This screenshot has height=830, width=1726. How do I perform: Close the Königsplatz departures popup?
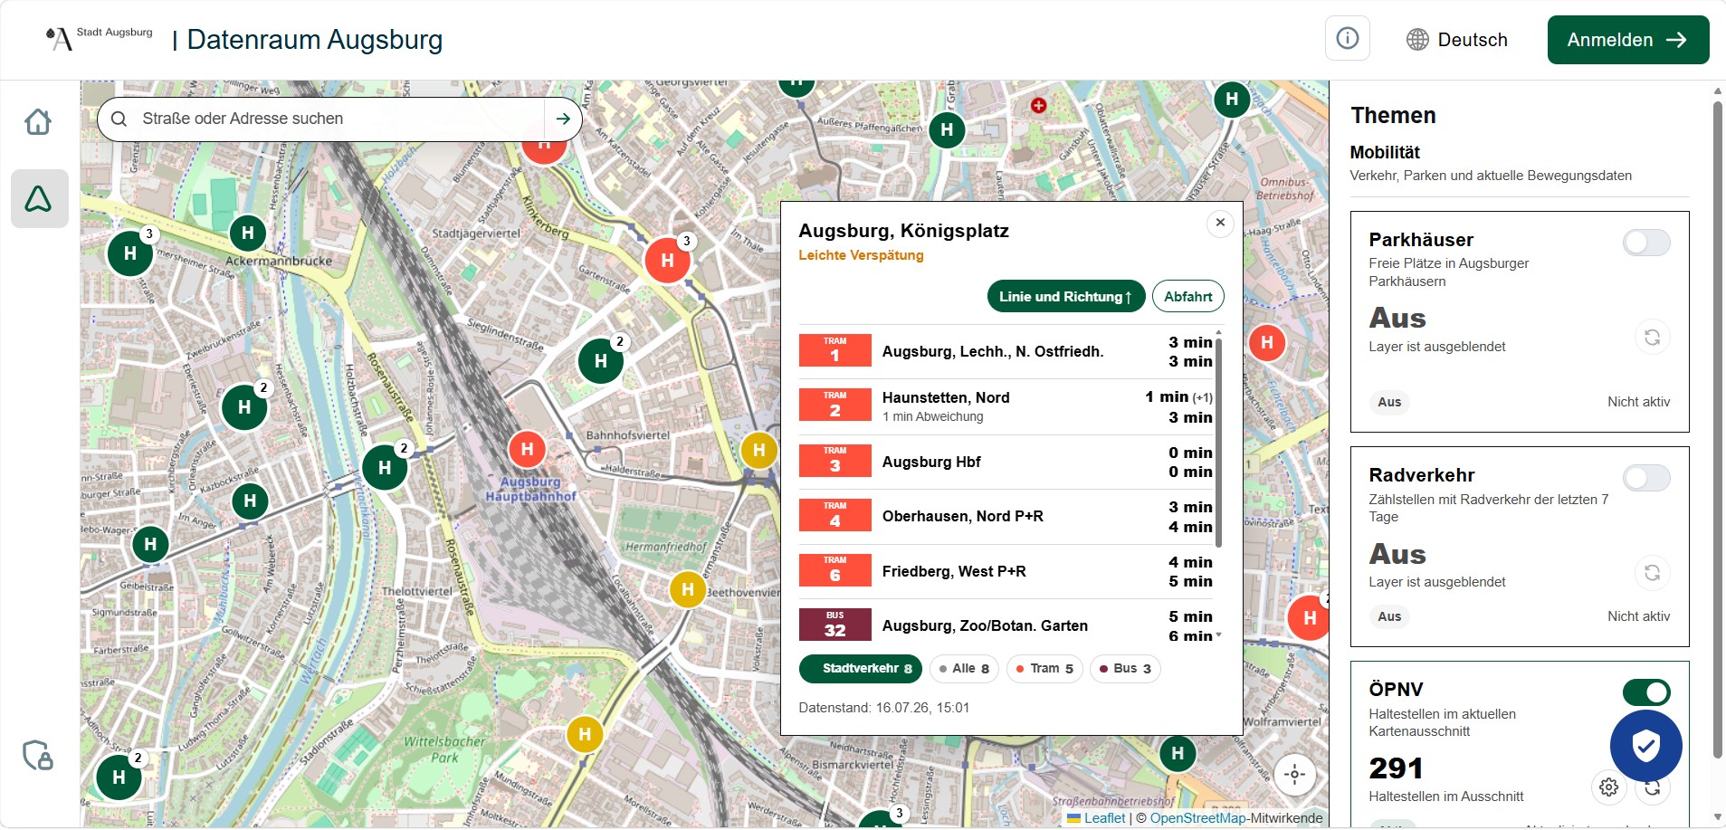pos(1220,223)
